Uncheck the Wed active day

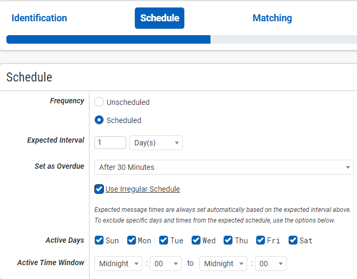[196, 240]
